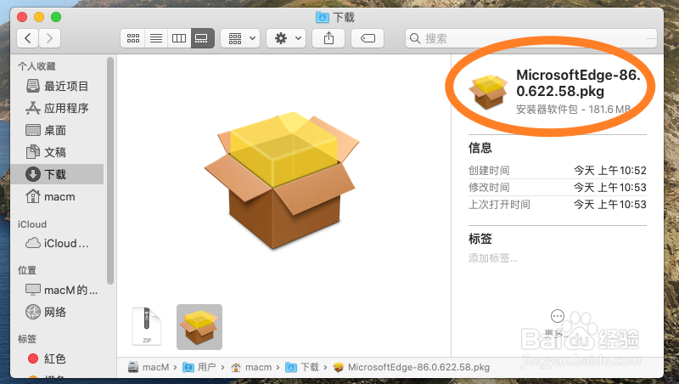Click the 下载 window title folder icon

pyautogui.click(x=323, y=17)
